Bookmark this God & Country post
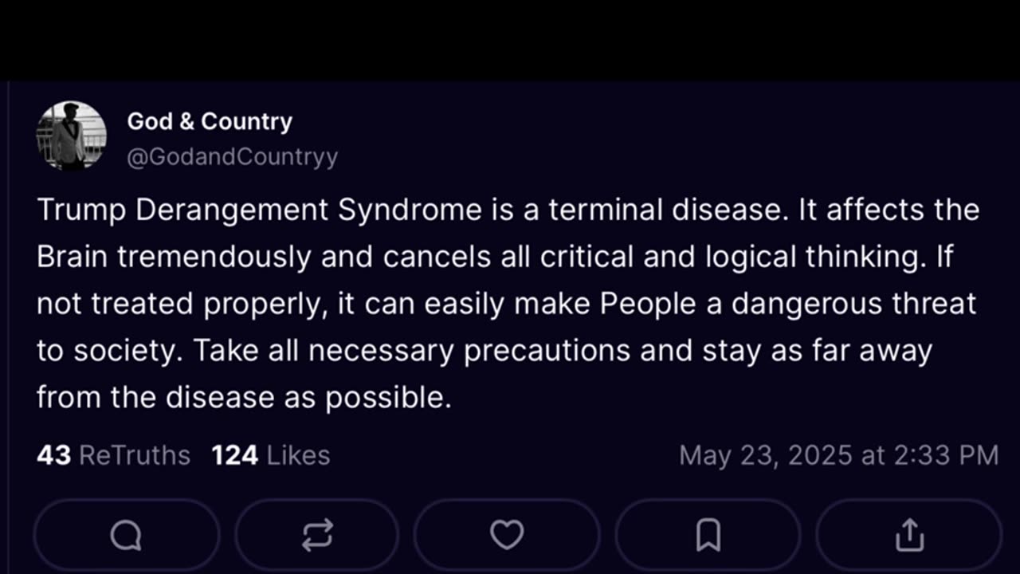This screenshot has height=574, width=1020. tap(708, 535)
